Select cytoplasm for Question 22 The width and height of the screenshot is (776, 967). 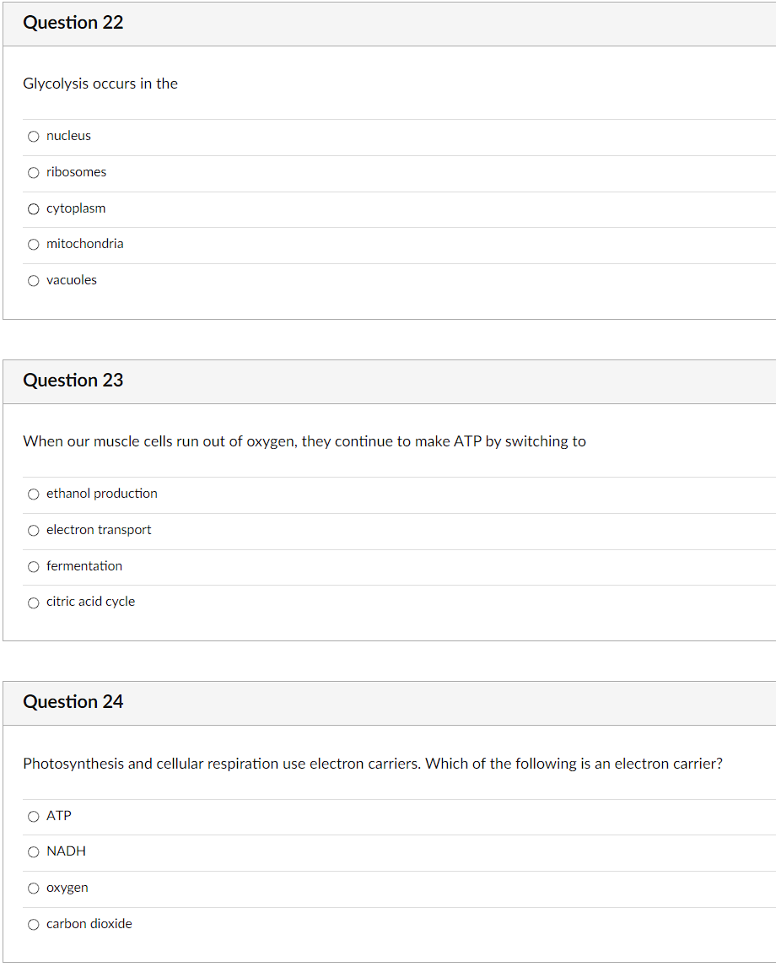pos(33,209)
